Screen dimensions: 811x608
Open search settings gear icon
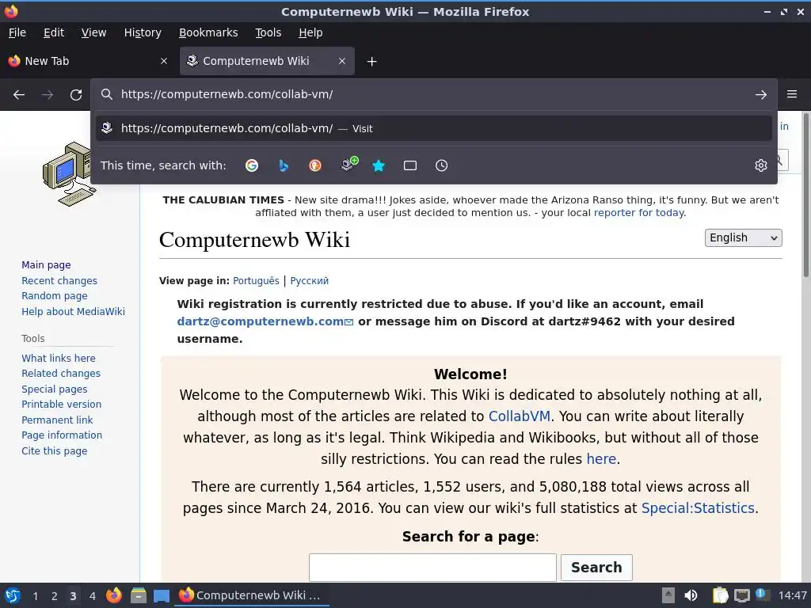761,165
